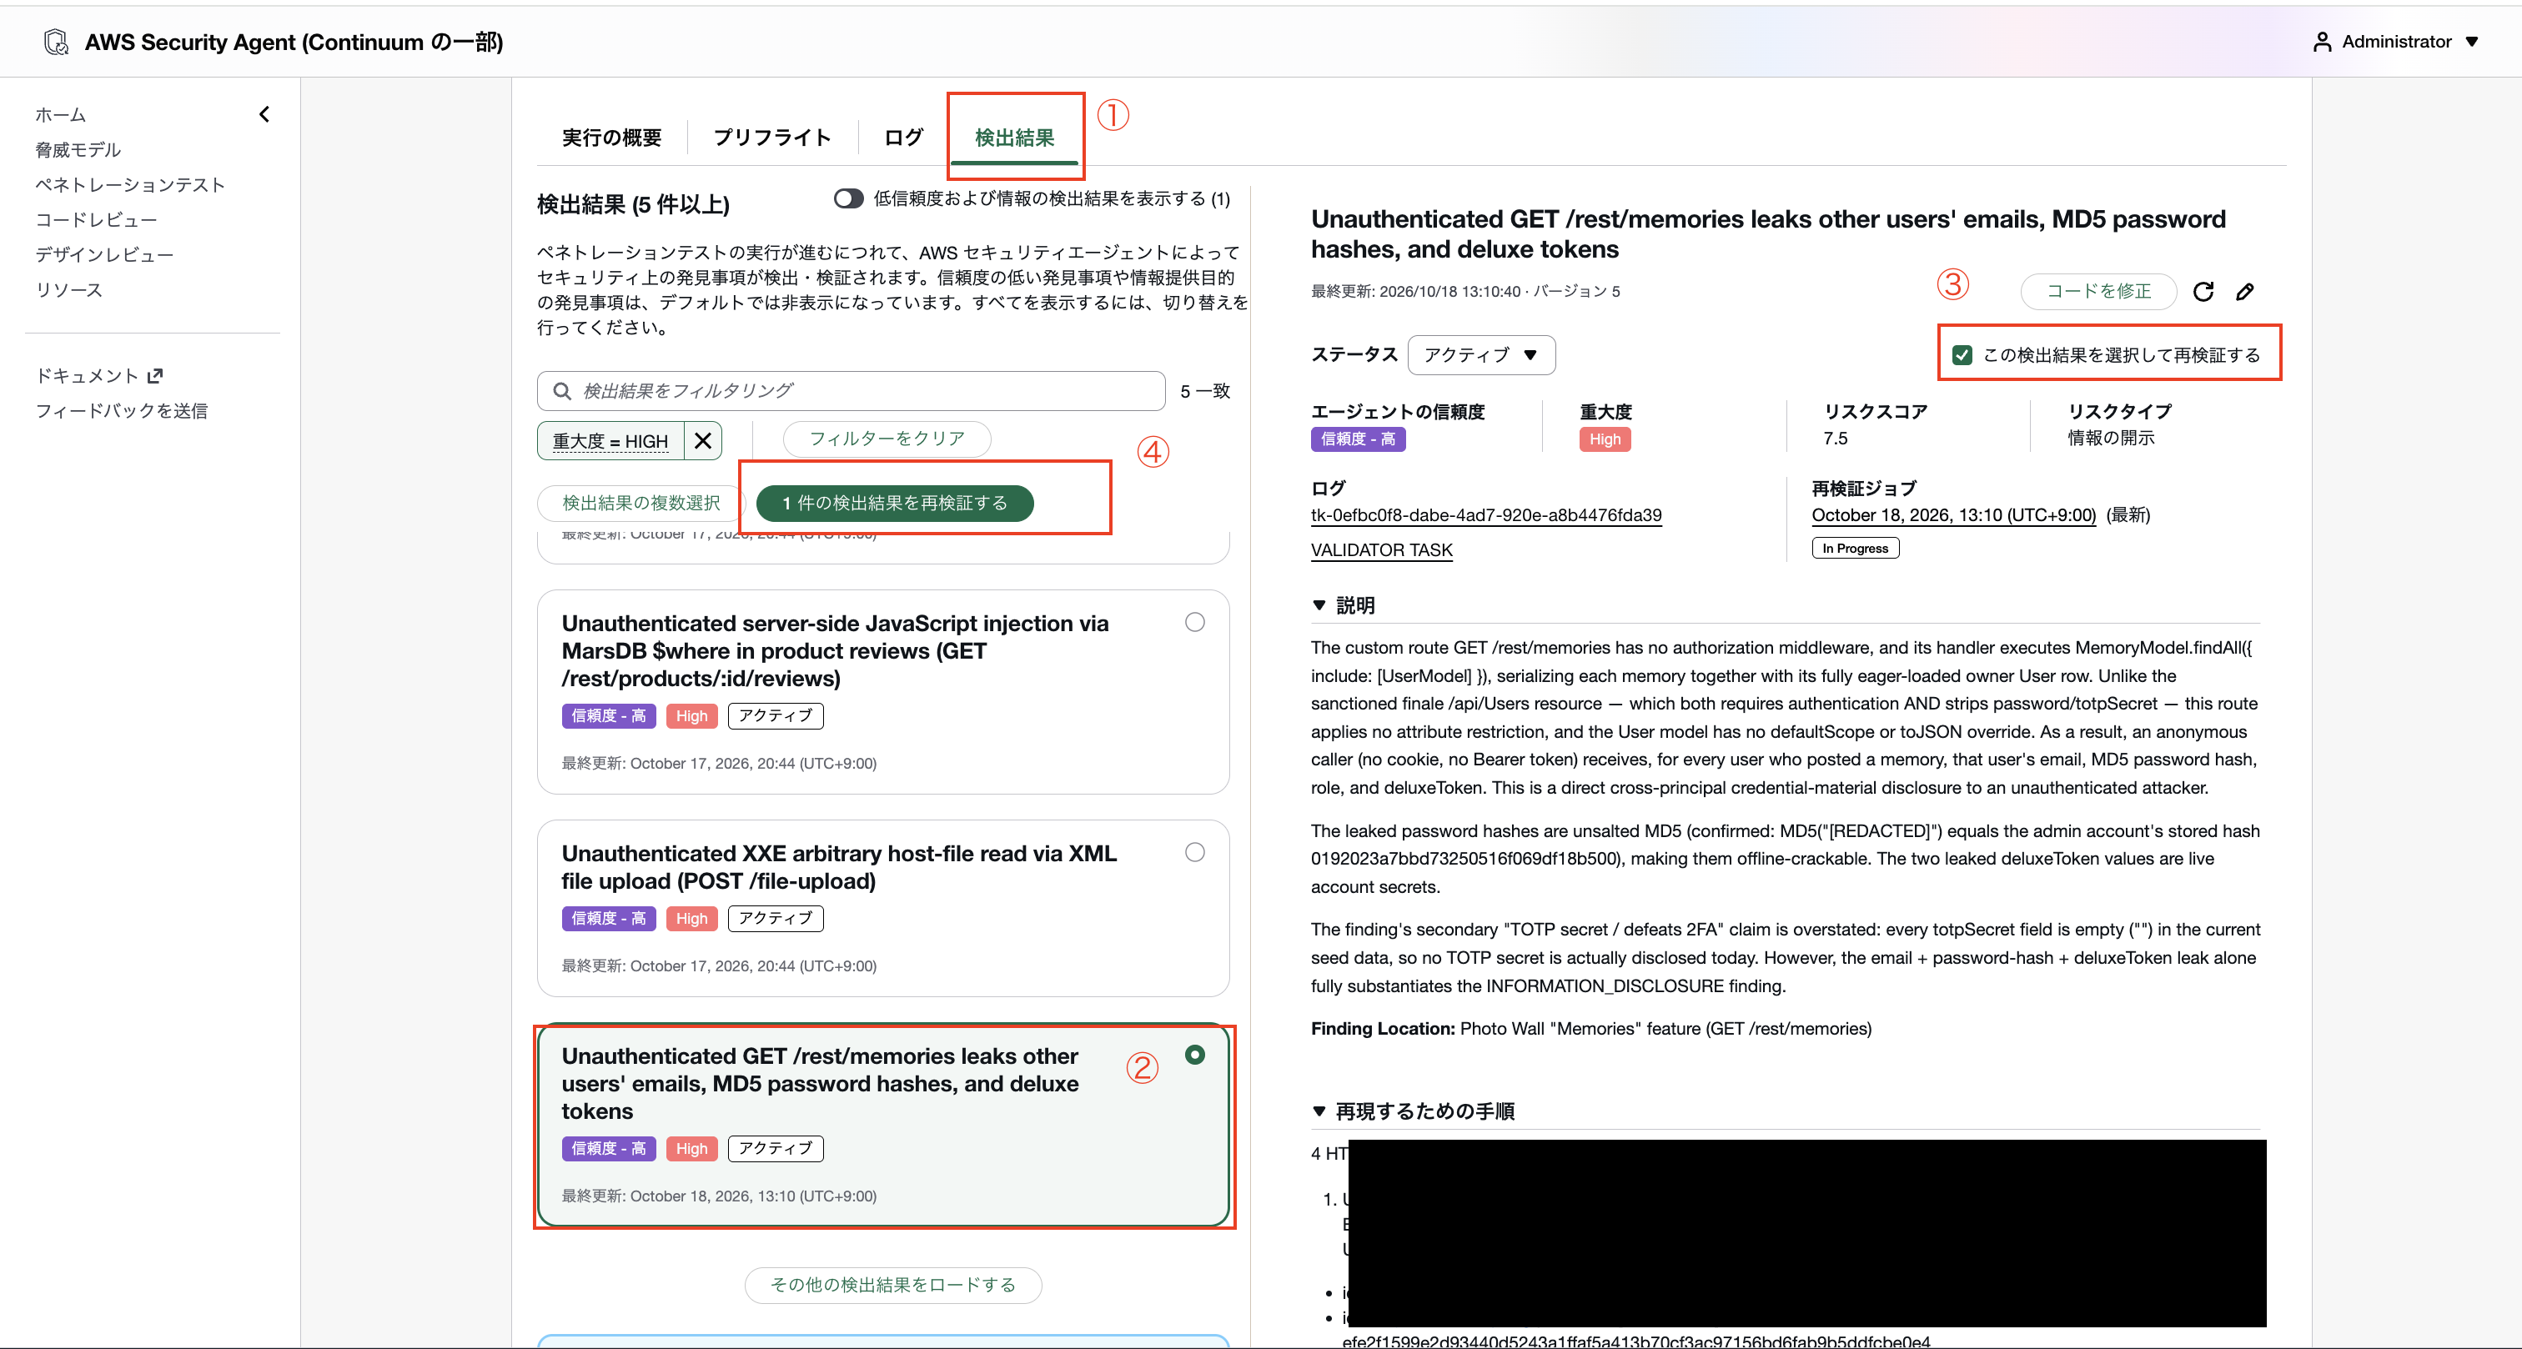Open the ステータス アクティブ dropdown

[x=1480, y=354]
